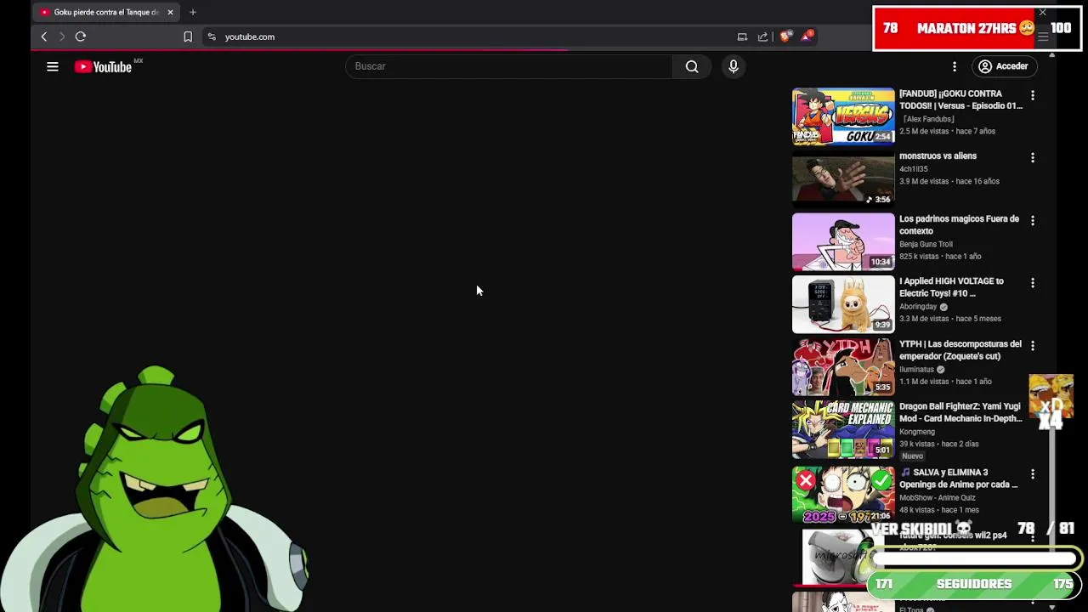
Task: Open 4ch1ll35 channel link
Action: point(914,169)
